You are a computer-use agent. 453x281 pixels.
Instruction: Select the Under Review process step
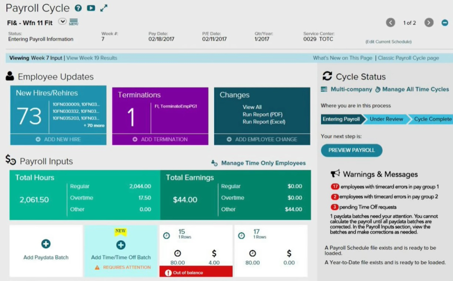point(386,119)
